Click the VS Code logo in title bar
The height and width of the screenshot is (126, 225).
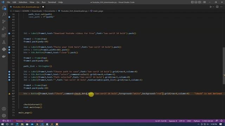tap(3, 2)
